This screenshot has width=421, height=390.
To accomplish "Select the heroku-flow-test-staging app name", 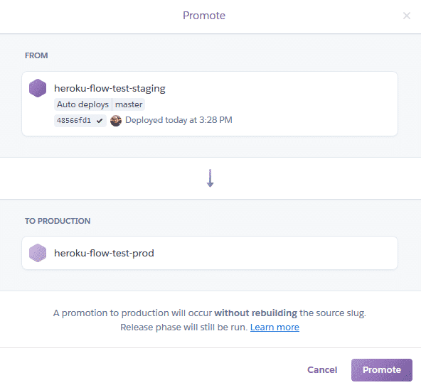I will [110, 89].
